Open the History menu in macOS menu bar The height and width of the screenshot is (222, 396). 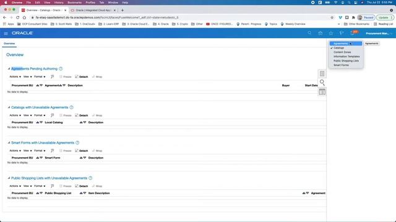pyautogui.click(x=59, y=2)
